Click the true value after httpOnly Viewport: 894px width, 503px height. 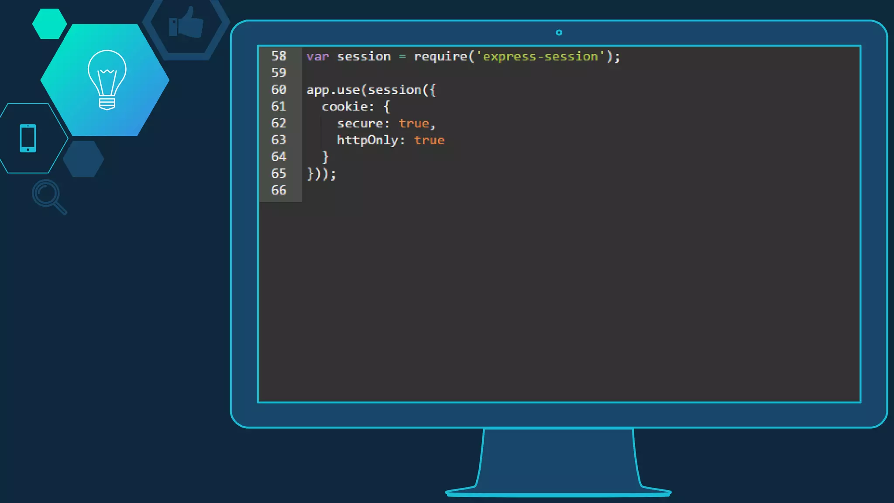[x=429, y=141]
